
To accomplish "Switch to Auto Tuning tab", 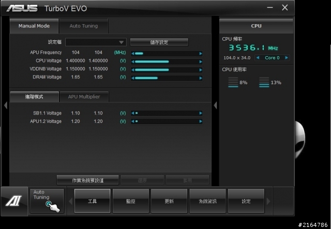I will tap(84, 26).
